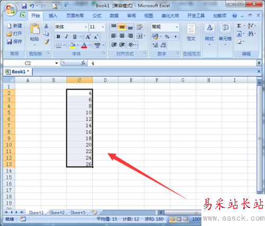
Task: Open the 页面布局 ribbon tab
Action: tap(75, 16)
